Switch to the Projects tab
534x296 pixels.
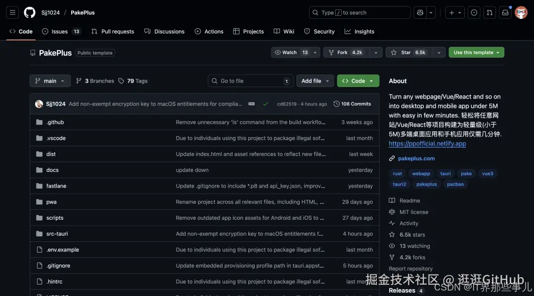pos(248,31)
